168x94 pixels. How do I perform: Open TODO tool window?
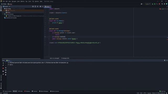pyautogui.click(x=20, y=91)
